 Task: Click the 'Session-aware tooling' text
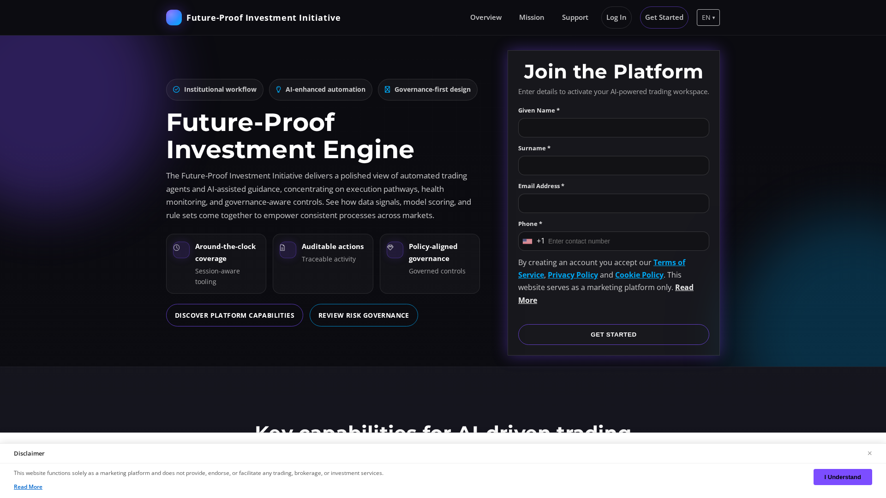point(217,276)
